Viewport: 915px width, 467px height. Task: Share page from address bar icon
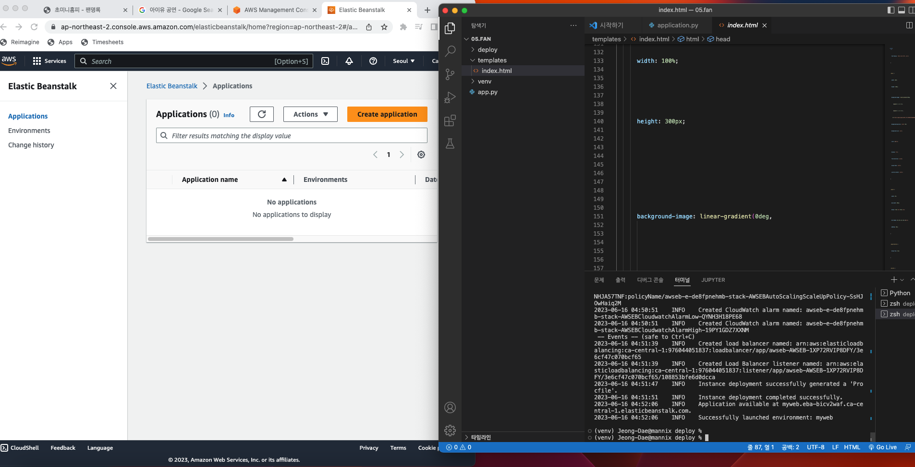[369, 27]
